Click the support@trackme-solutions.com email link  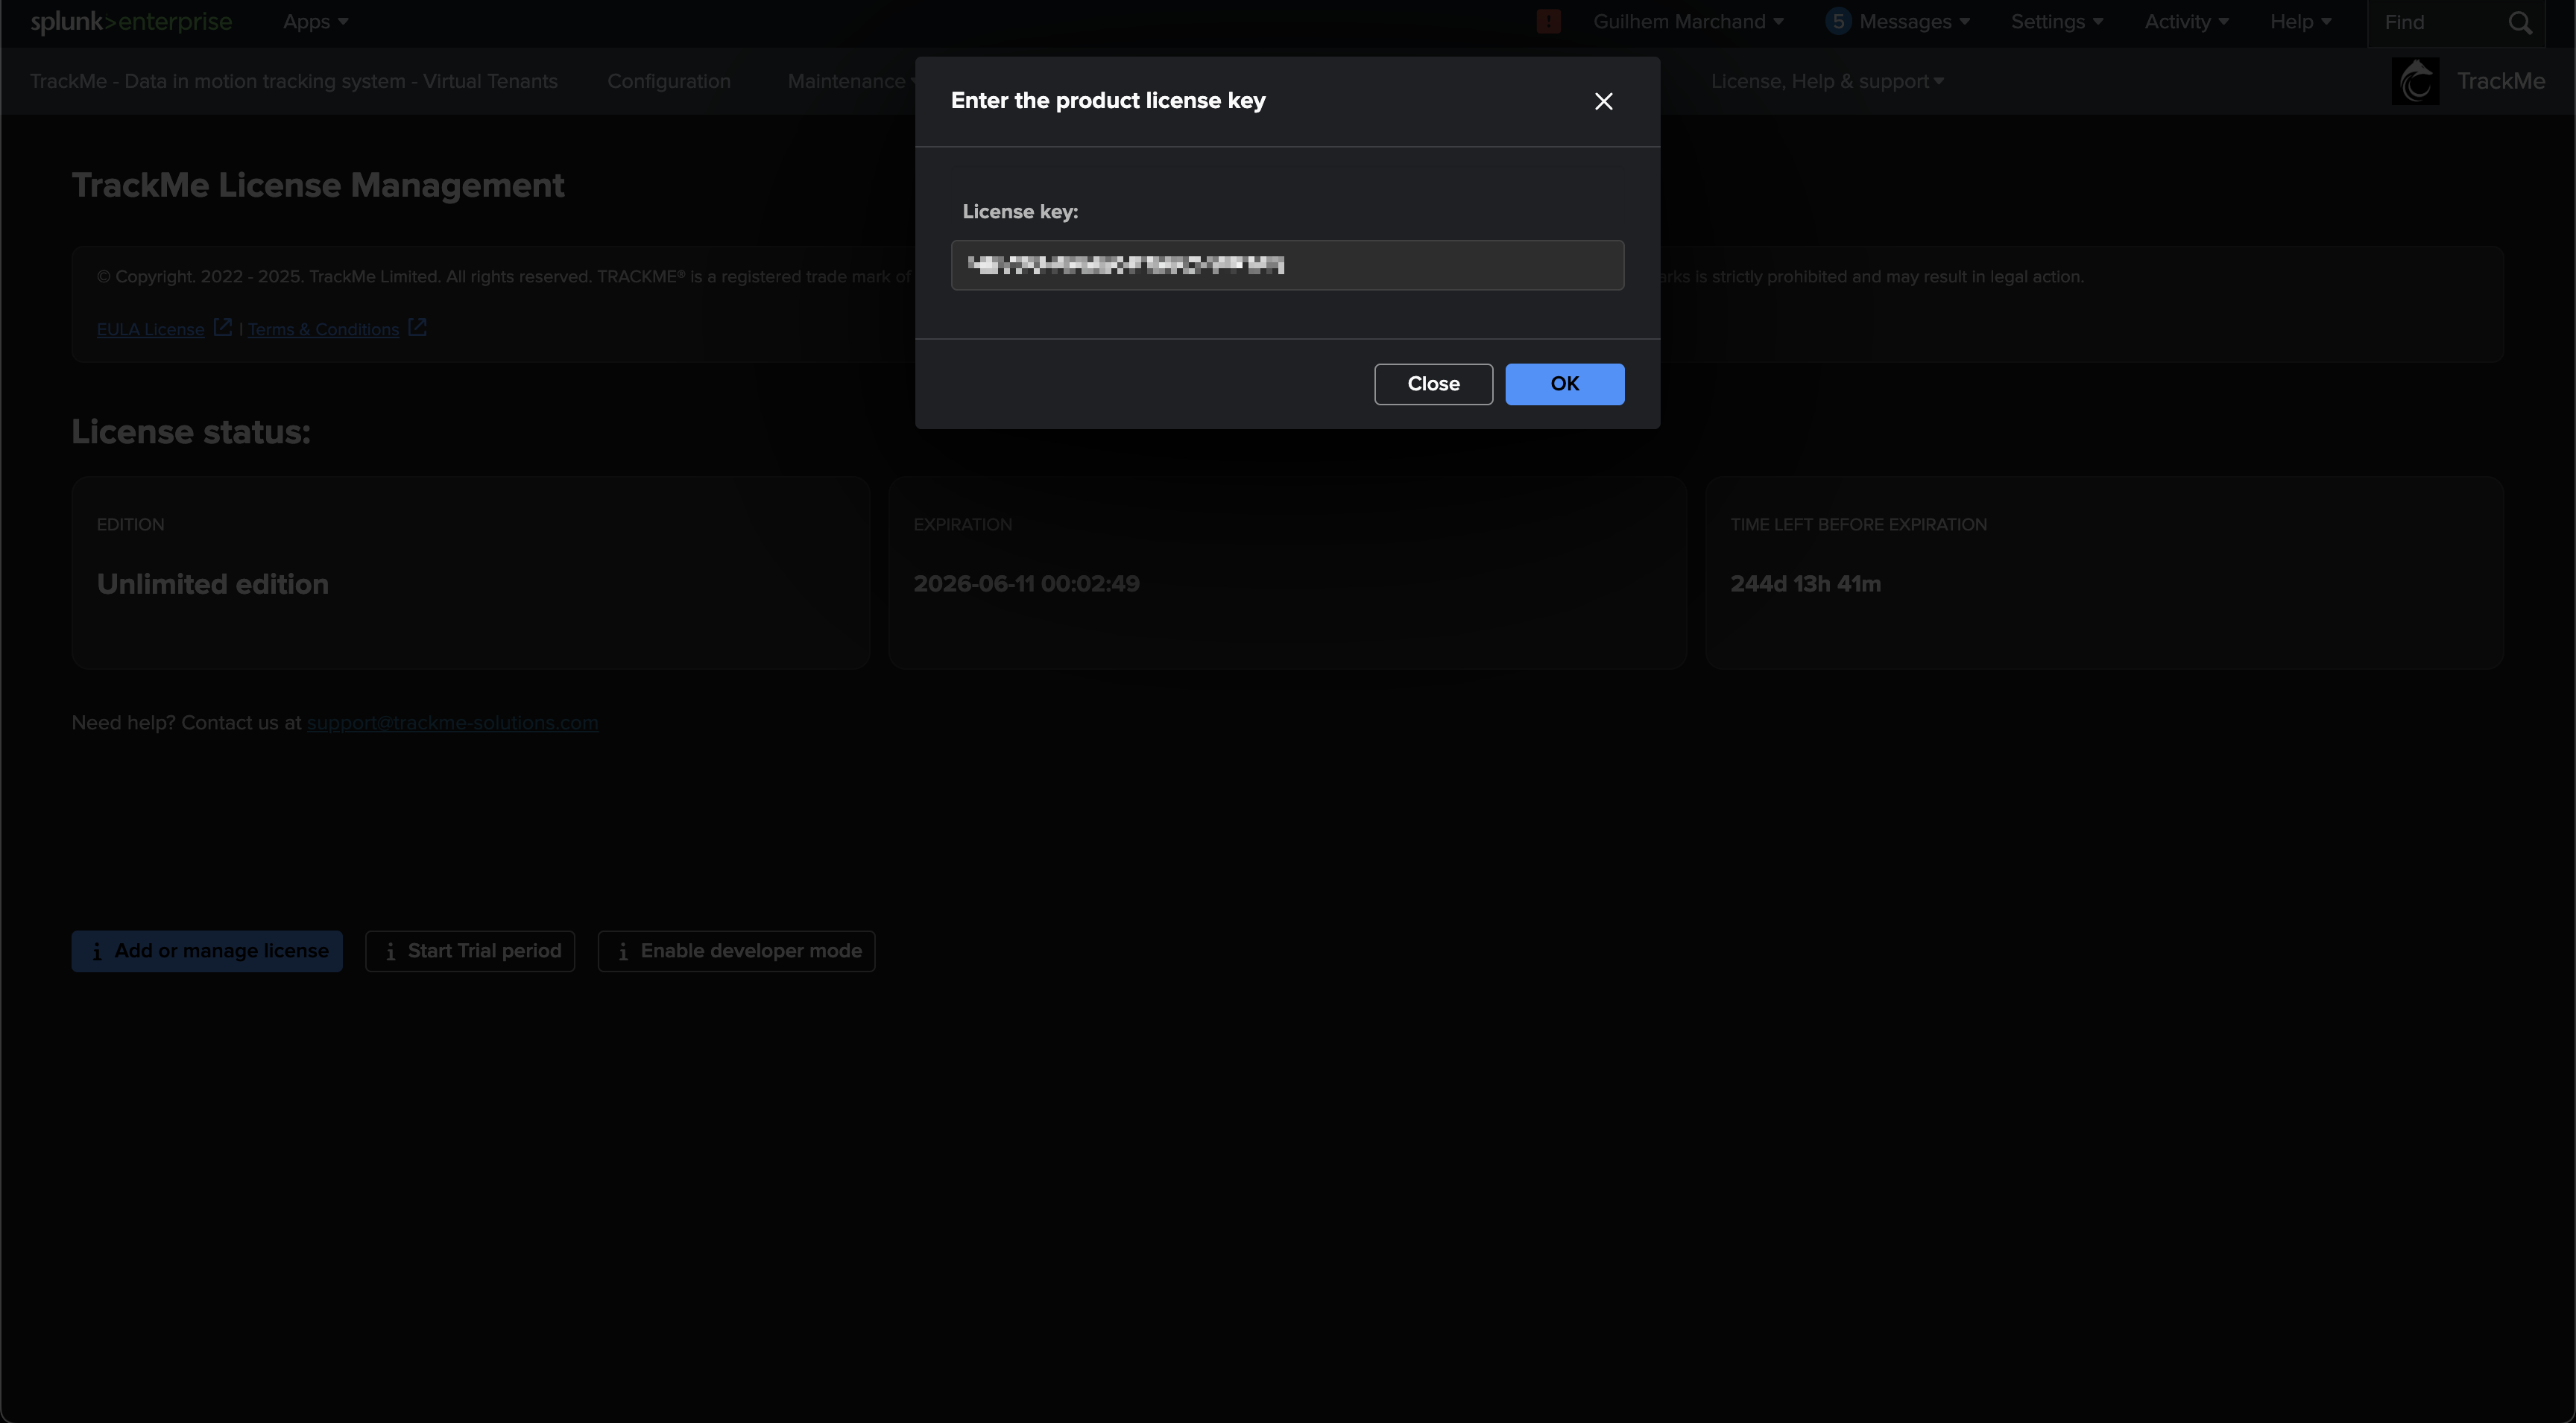(x=452, y=723)
